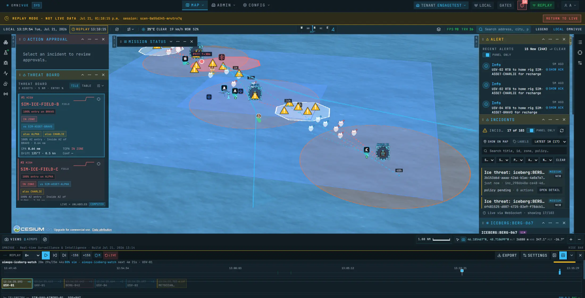
Task: Play the replay timeline
Action: [46, 255]
